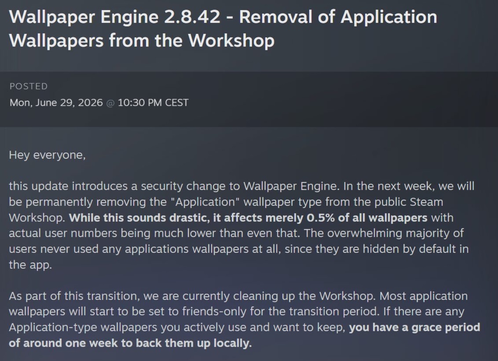Click the "Hey everyone," greeting line
Image resolution: width=498 pixels, height=361 pixels.
tap(47, 155)
